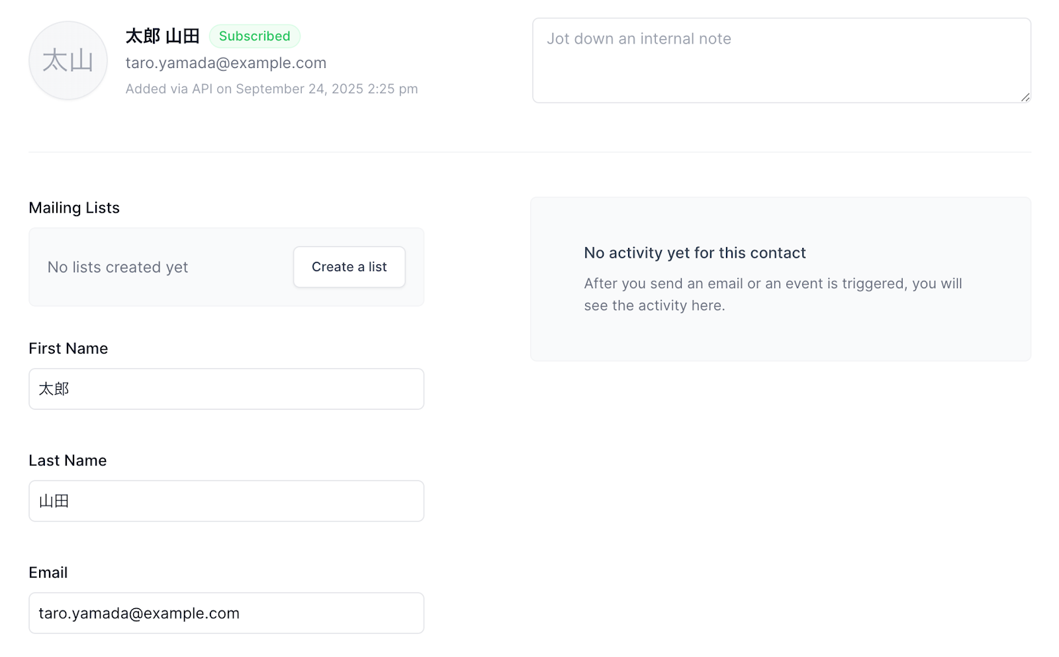Click the First Name field label
Screen dimensions: 1059x657
(68, 348)
